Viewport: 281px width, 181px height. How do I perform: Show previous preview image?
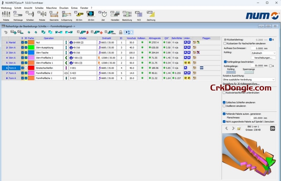[x=226, y=129]
